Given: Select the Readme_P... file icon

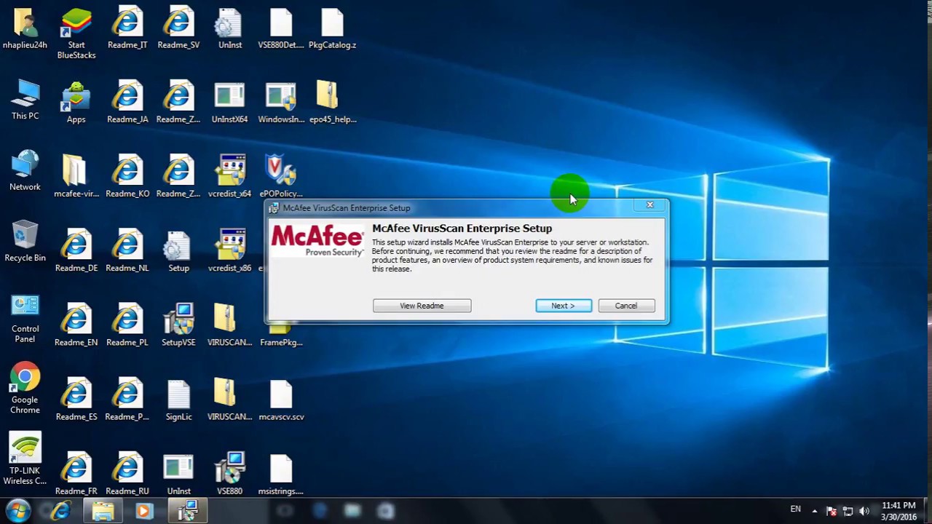Looking at the screenshot, I should [x=127, y=394].
